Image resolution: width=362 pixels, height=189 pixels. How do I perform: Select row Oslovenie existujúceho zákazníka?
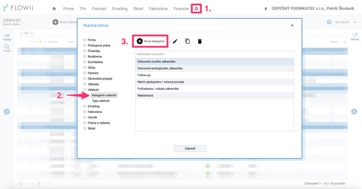coord(215,68)
